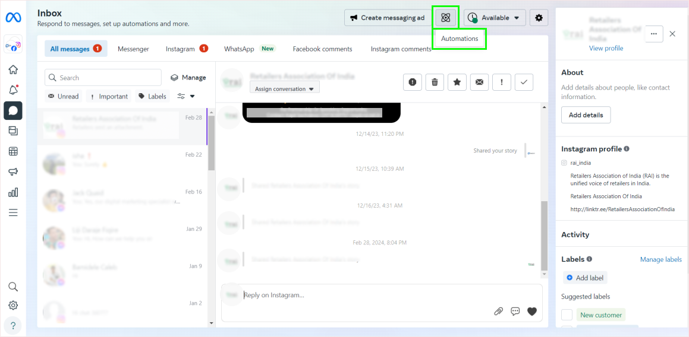Mark conversation as spam icon

412,82
